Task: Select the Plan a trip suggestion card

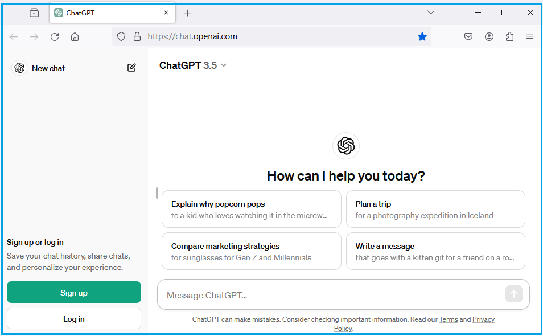Action: (x=435, y=209)
